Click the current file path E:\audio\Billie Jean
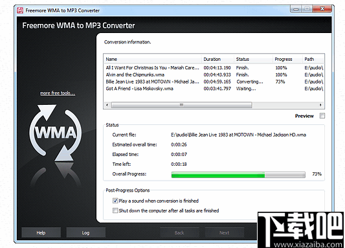 click(x=238, y=135)
